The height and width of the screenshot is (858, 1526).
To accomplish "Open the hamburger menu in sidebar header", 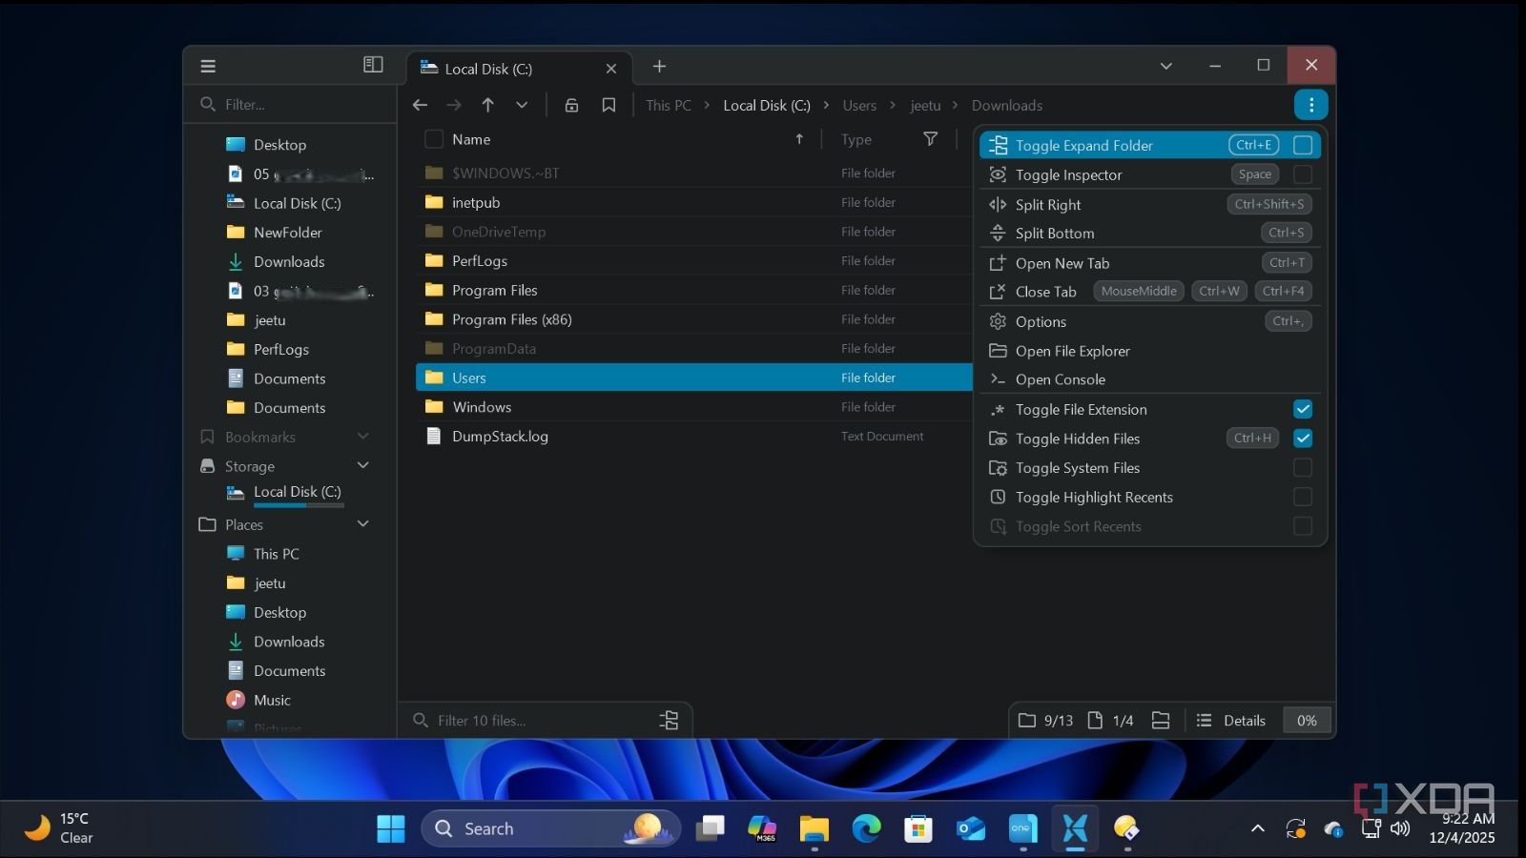I will click(x=208, y=66).
